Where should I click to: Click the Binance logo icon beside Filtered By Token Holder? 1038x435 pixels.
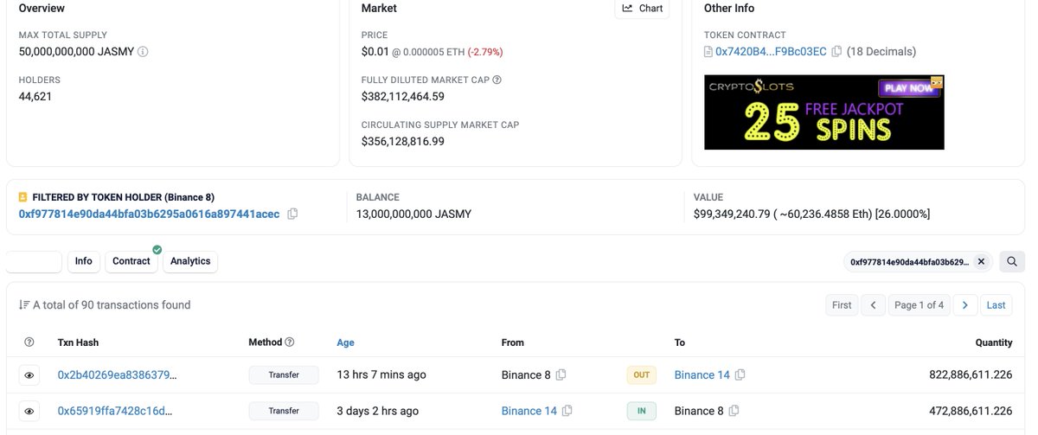[23, 197]
